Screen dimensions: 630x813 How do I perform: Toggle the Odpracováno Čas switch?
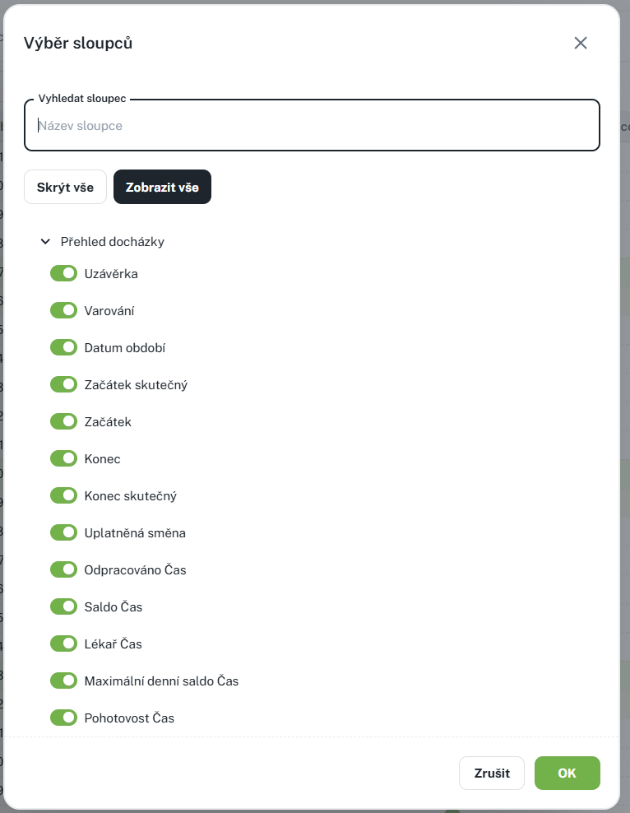coord(63,569)
